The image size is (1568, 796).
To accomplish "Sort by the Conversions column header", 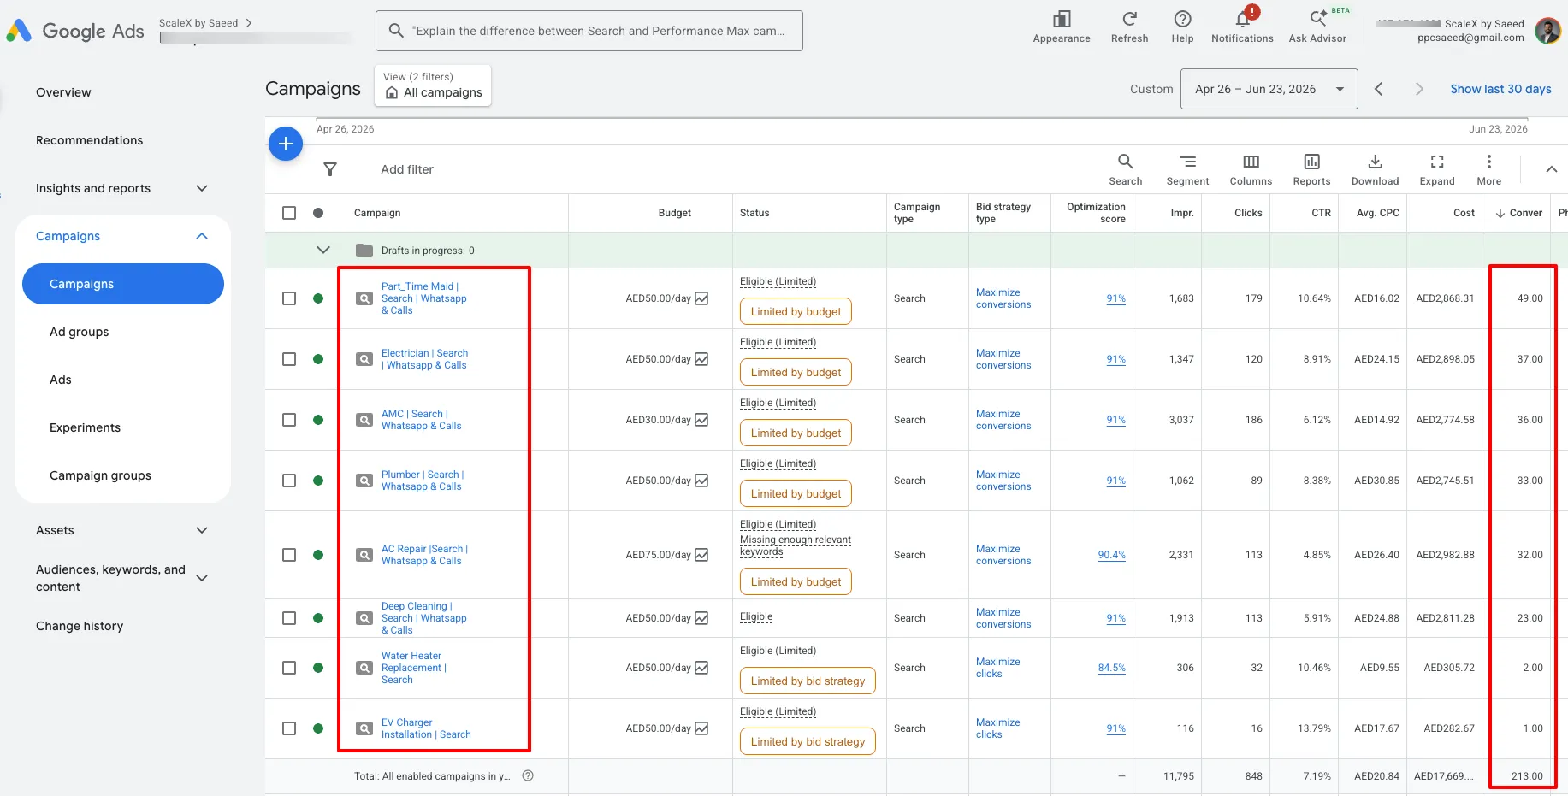I will (1518, 213).
